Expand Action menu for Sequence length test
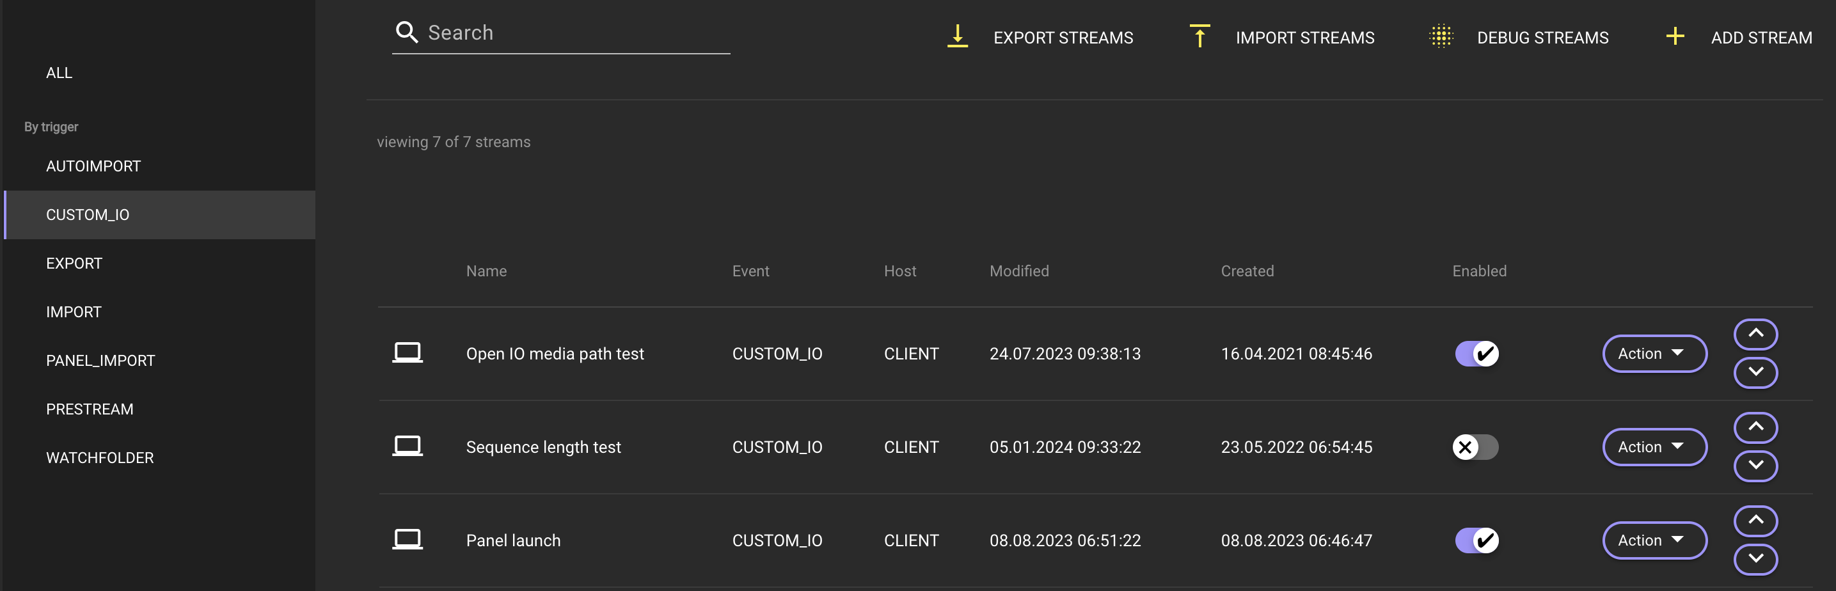The height and width of the screenshot is (591, 1836). click(x=1654, y=447)
